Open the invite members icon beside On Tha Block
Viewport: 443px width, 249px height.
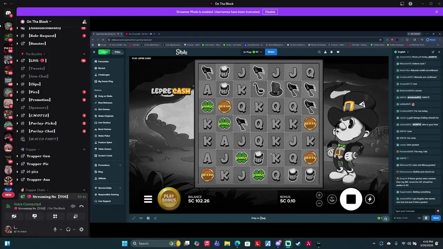tap(84, 21)
